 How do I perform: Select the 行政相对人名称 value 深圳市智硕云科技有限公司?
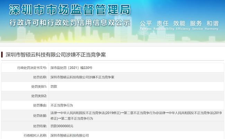pyautogui.click(x=70, y=135)
